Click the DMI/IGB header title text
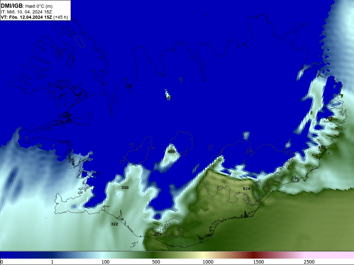Viewport: 354px width, 265px height. tap(12, 6)
